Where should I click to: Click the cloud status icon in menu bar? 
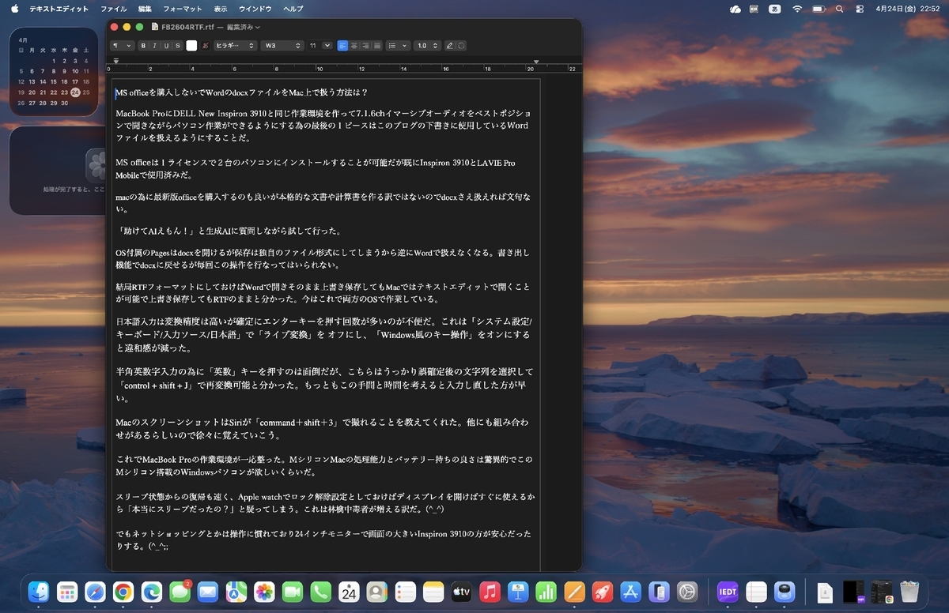point(735,9)
